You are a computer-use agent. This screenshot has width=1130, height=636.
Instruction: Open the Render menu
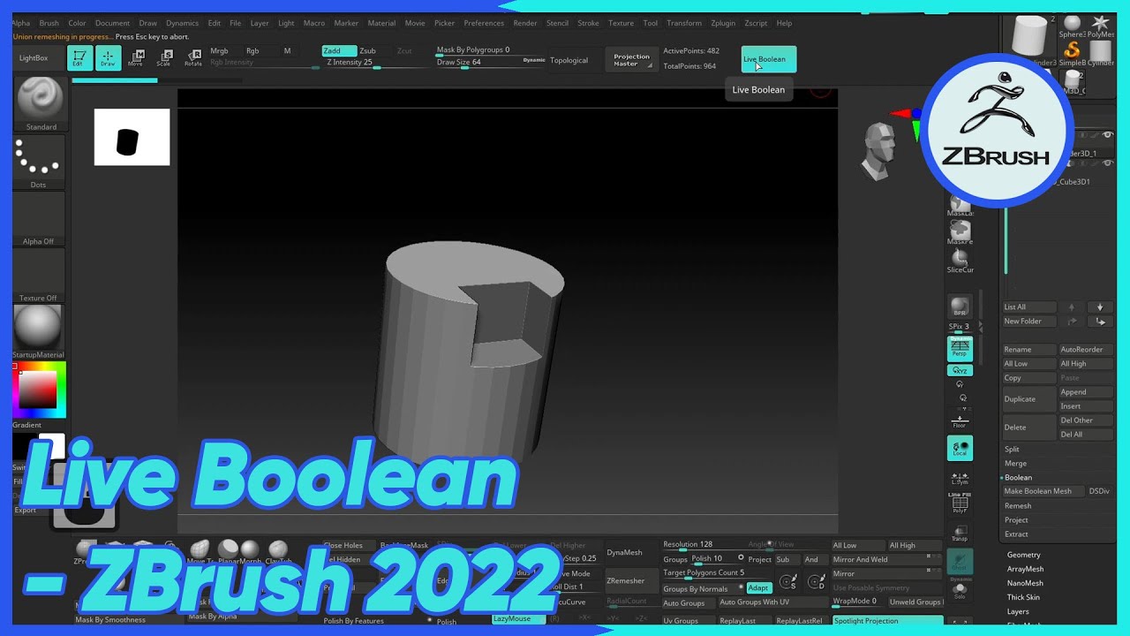tap(525, 23)
